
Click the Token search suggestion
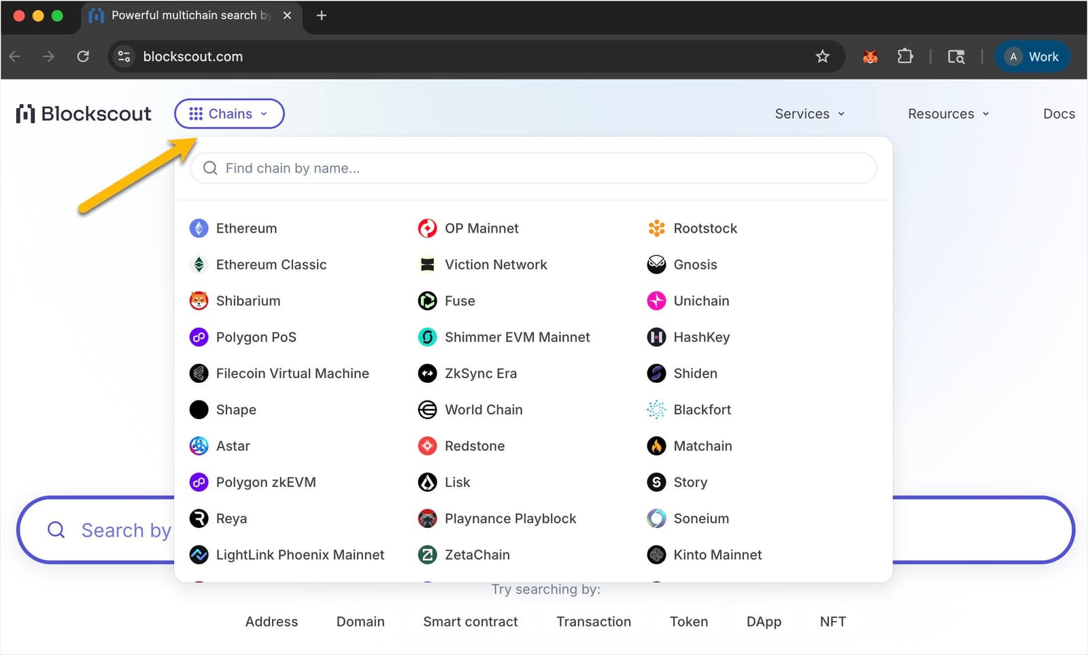pos(689,621)
